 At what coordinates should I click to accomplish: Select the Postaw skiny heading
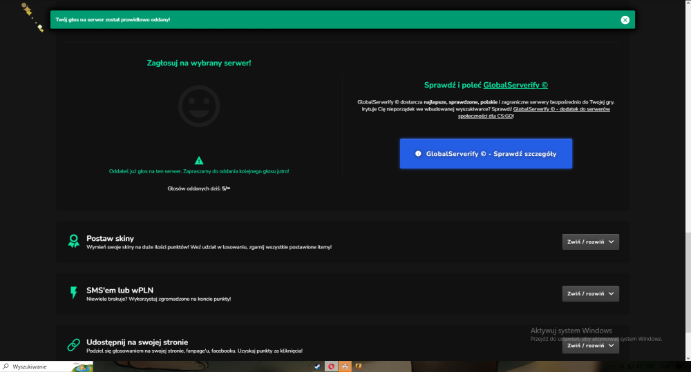[x=110, y=238]
